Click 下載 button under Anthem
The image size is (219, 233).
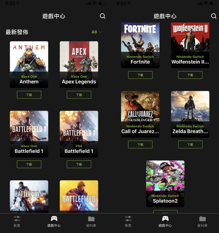[x=29, y=95]
